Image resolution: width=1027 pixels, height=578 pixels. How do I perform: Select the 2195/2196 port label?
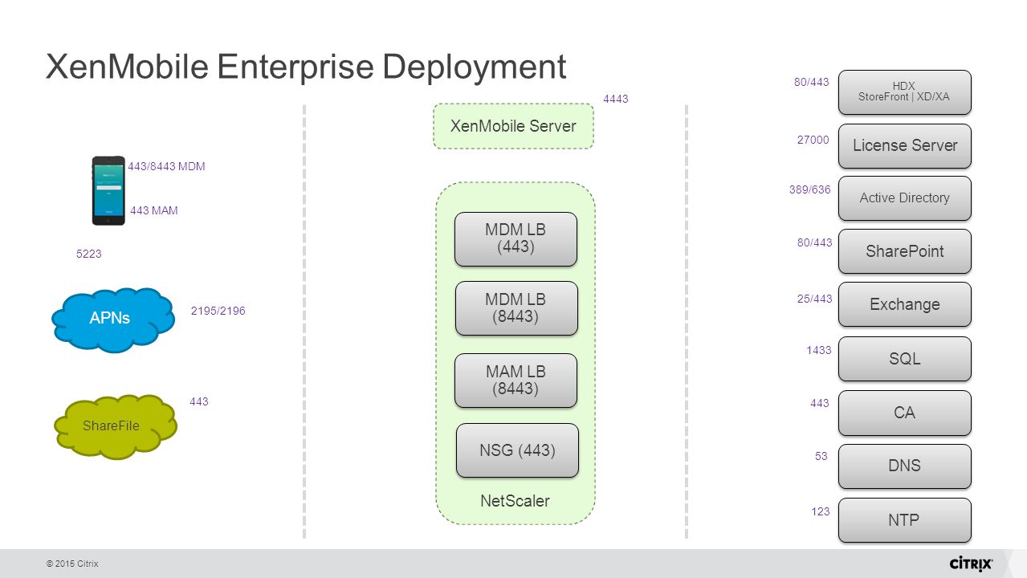(x=218, y=311)
